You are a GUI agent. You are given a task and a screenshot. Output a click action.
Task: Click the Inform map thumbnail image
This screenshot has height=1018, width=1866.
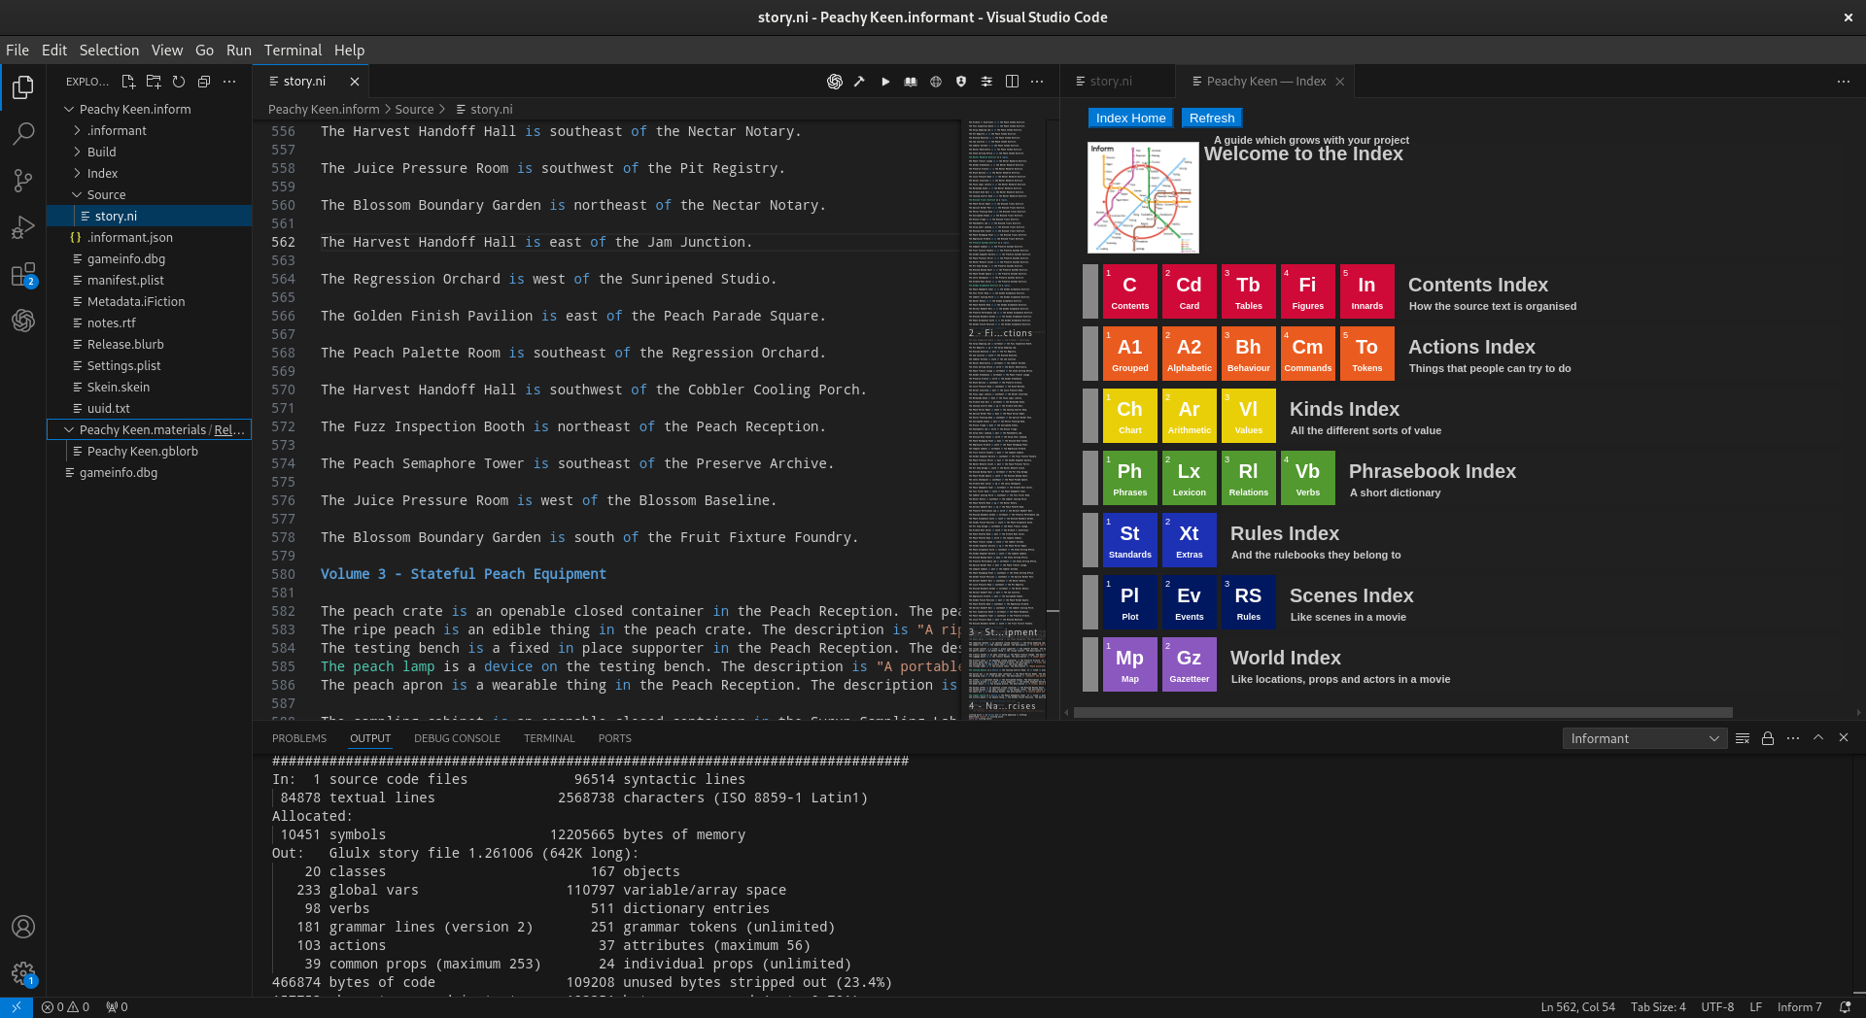tap(1143, 198)
